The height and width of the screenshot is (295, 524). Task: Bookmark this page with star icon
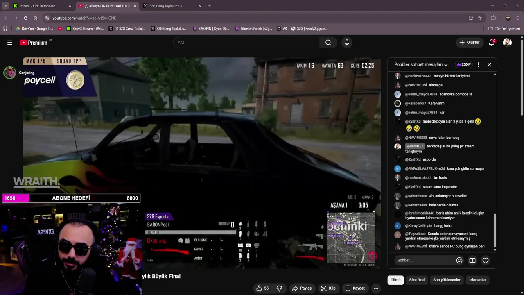[480, 18]
